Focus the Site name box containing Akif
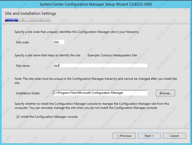 point(100,66)
